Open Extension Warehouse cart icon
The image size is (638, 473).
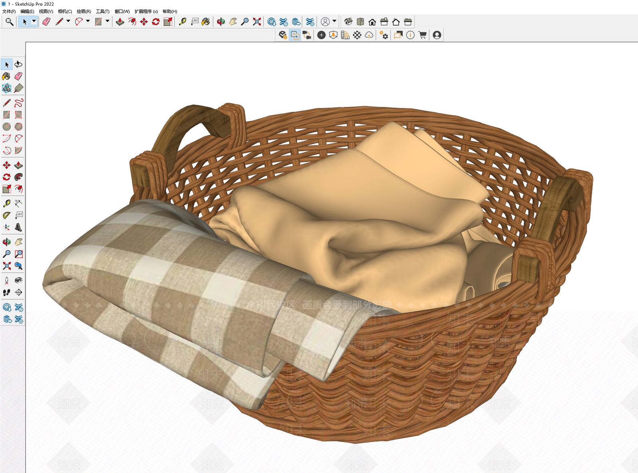point(423,35)
